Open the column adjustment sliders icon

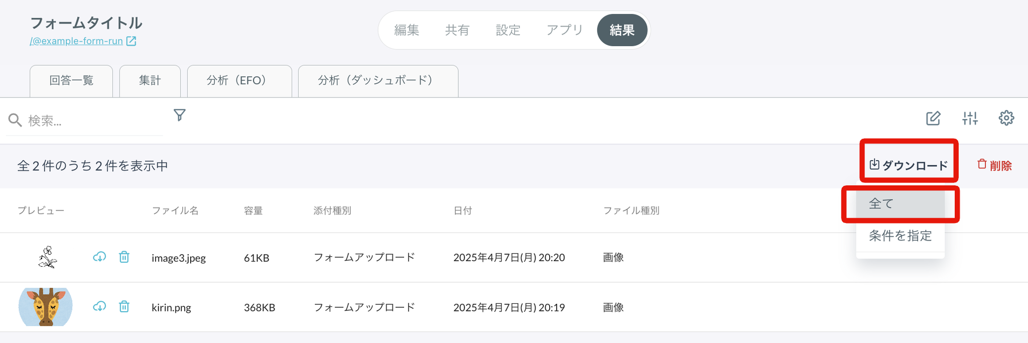click(x=970, y=119)
